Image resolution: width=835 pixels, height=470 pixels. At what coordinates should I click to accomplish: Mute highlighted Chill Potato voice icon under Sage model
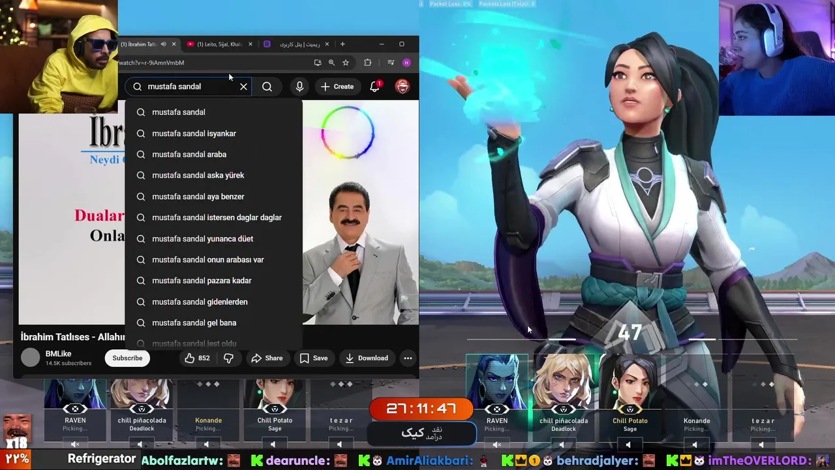click(629, 445)
